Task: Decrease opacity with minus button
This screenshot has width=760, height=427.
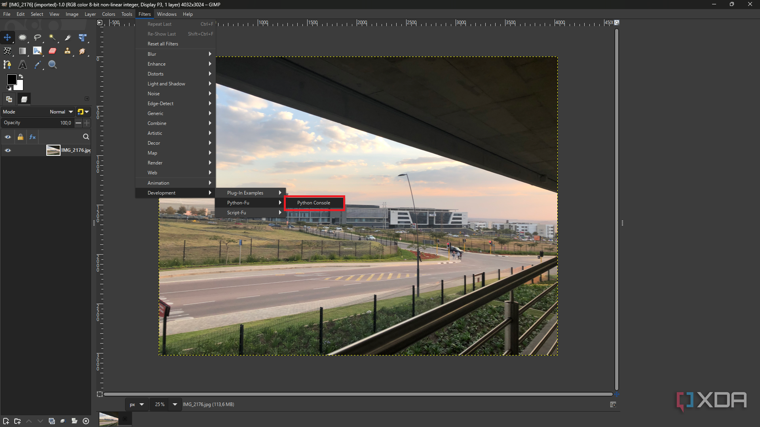Action: (78, 123)
